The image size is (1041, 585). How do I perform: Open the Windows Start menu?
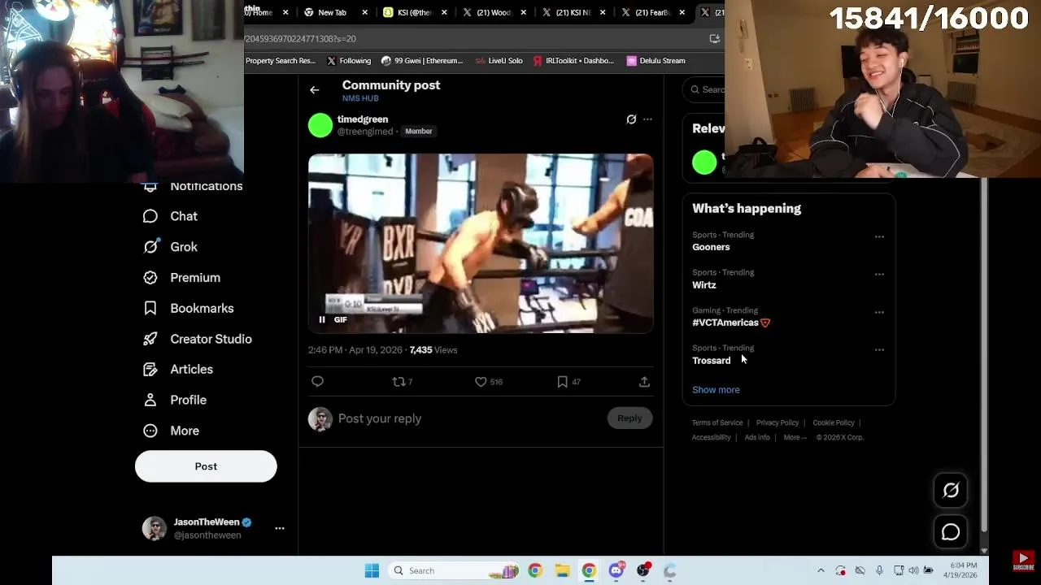tap(372, 570)
